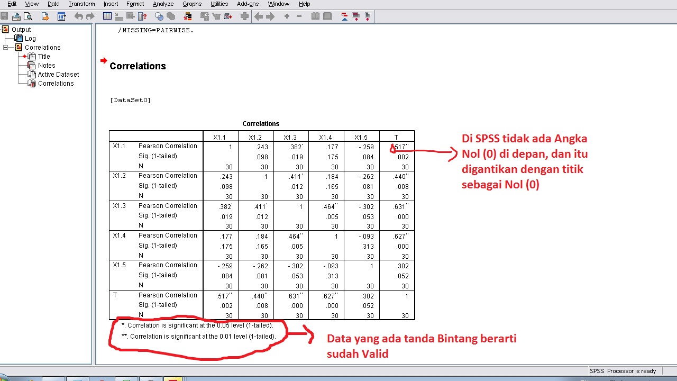Hide the selected output item

coord(327,16)
